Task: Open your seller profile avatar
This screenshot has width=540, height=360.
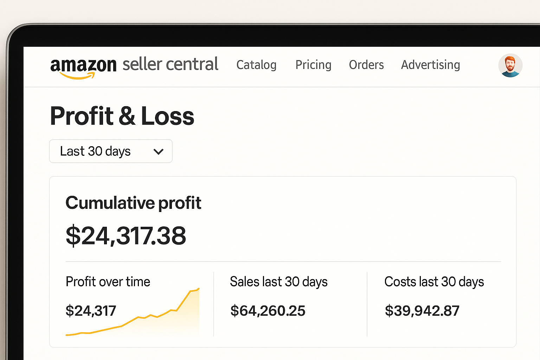Action: pos(510,65)
